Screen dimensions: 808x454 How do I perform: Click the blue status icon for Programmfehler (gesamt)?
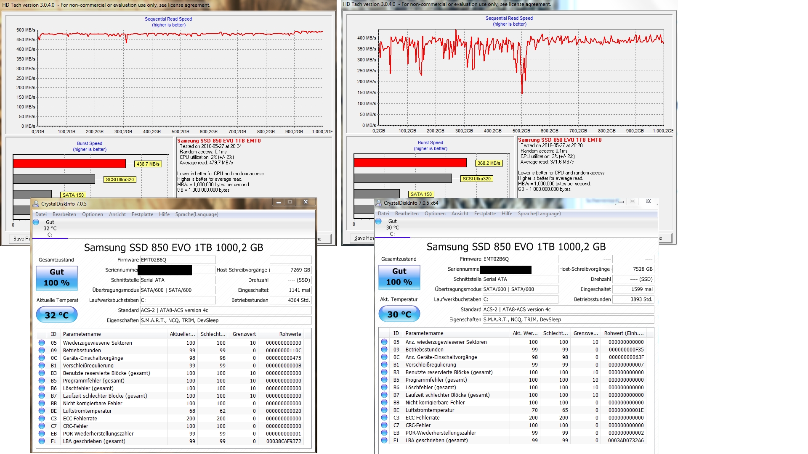click(41, 380)
